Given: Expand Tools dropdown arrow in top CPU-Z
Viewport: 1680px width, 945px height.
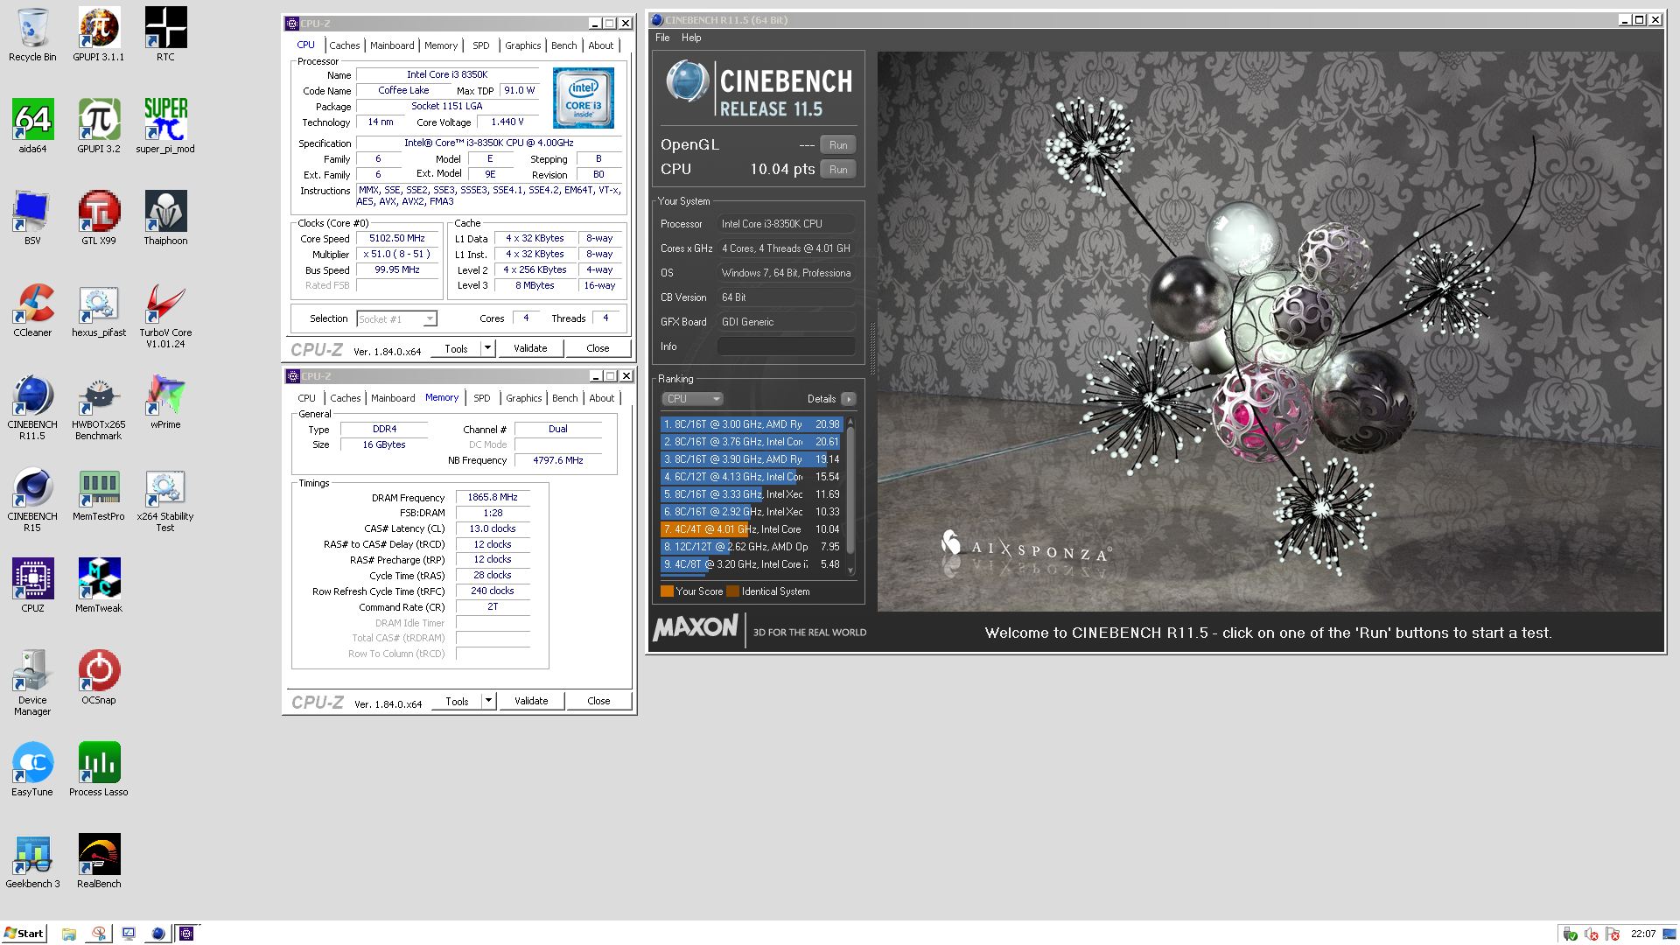Looking at the screenshot, I should pos(487,348).
